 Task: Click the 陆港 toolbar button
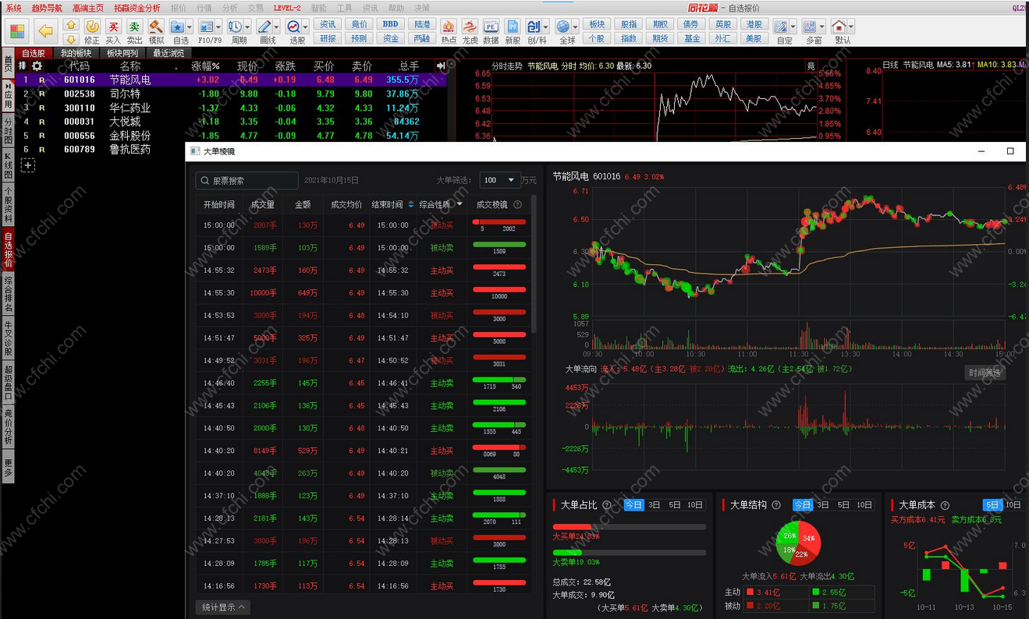(x=421, y=24)
